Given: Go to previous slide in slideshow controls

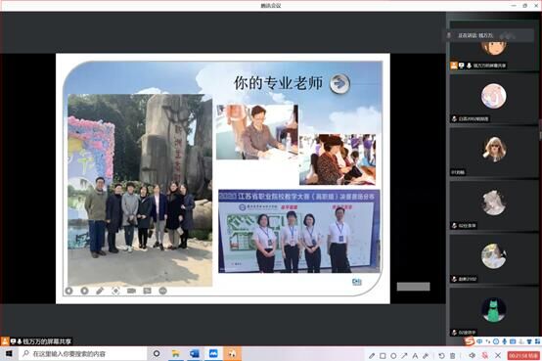Looking at the screenshot, I should [x=68, y=291].
